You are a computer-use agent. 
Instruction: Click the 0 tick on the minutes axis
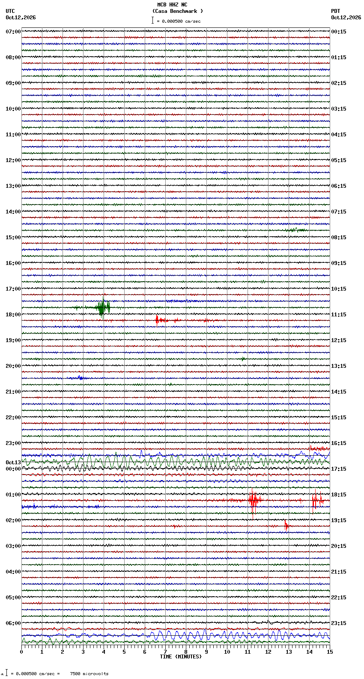(x=21, y=652)
